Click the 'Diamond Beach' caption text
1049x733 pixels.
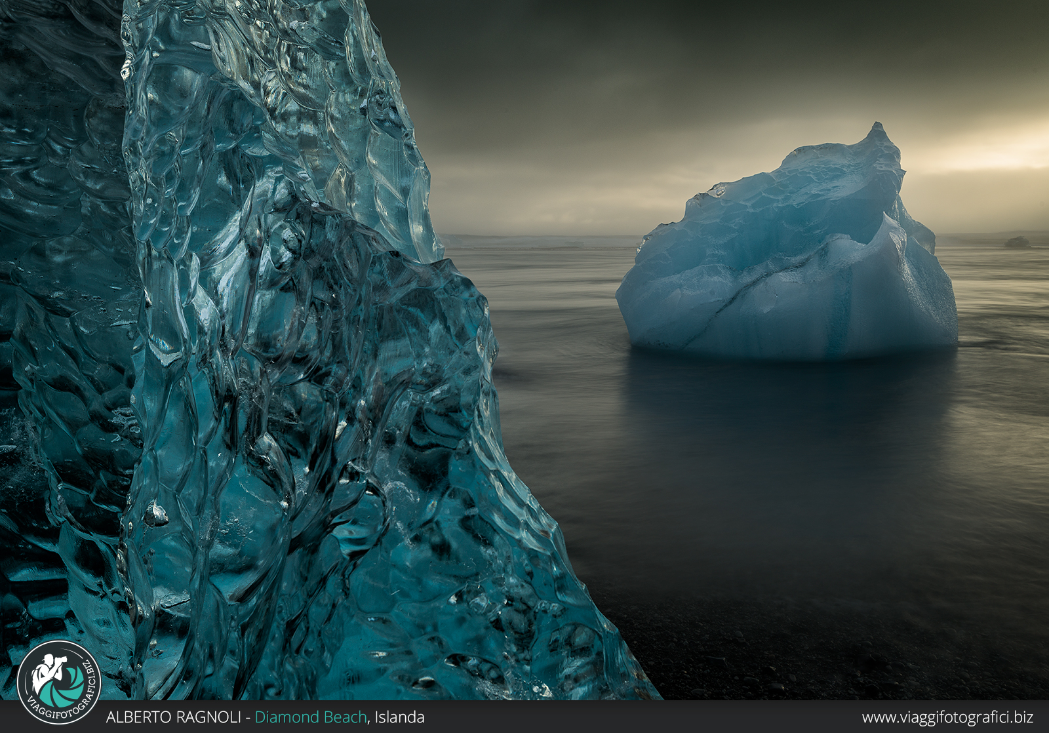[311, 717]
